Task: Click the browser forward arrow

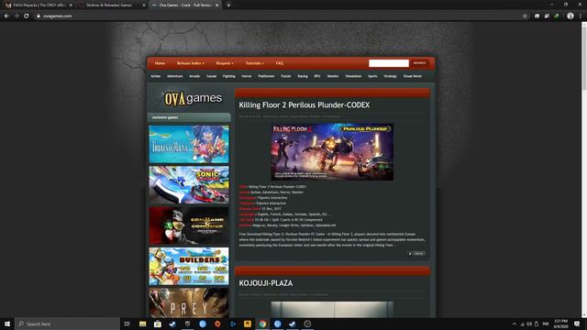Action: (17, 16)
